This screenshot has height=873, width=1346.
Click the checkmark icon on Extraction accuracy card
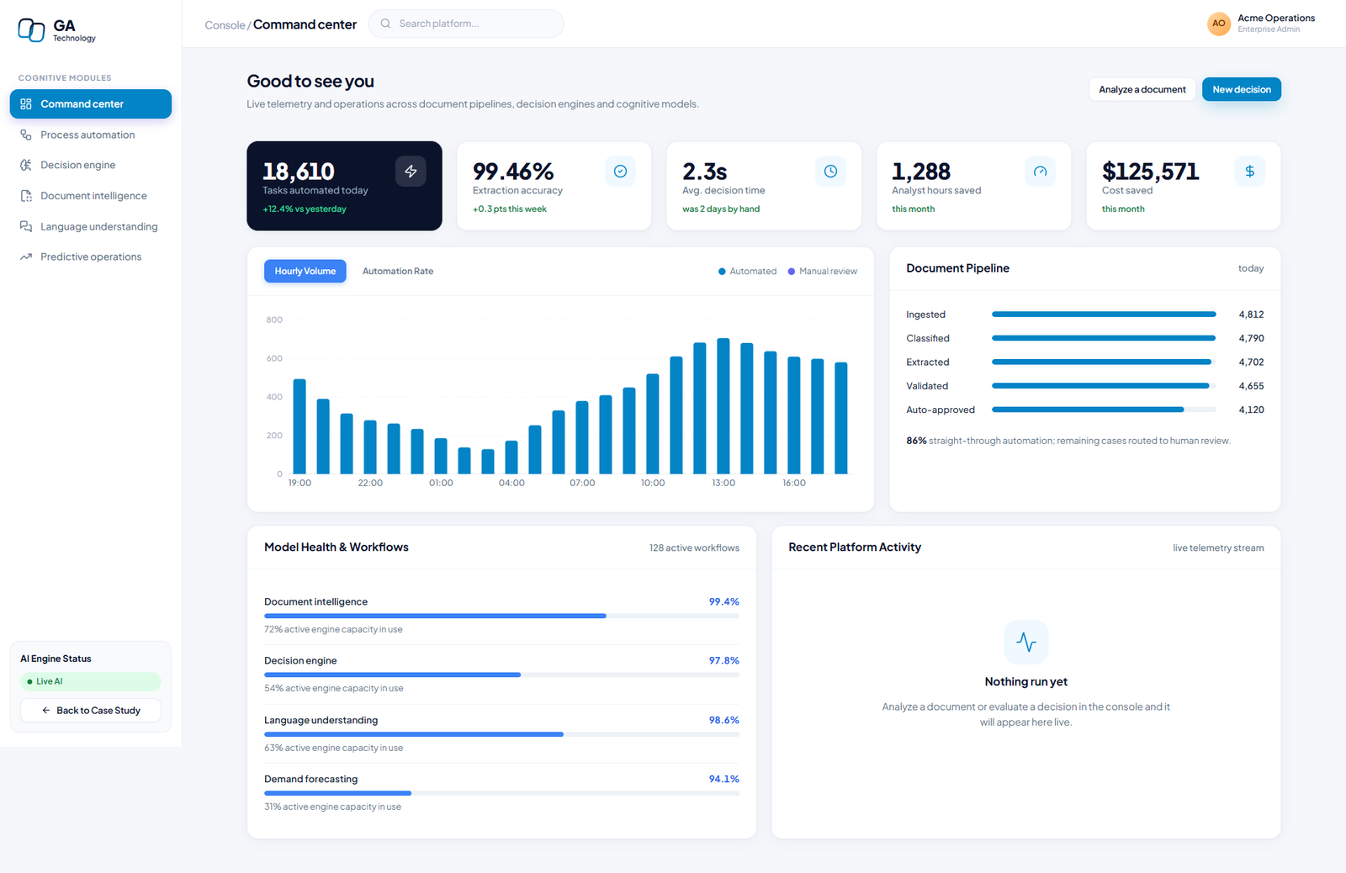[620, 172]
